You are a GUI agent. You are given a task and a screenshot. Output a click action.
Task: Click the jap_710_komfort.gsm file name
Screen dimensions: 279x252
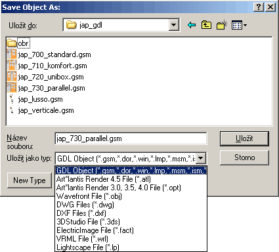(x=53, y=66)
